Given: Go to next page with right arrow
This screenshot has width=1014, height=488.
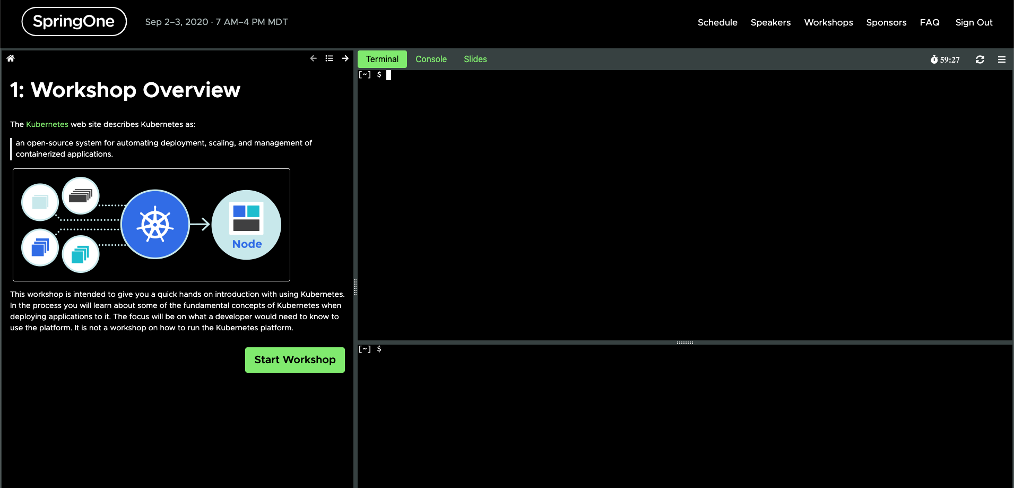Looking at the screenshot, I should pyautogui.click(x=345, y=58).
